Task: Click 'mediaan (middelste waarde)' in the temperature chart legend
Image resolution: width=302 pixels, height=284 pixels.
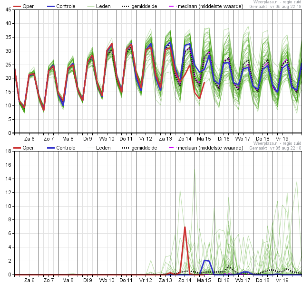Action: click(x=211, y=6)
